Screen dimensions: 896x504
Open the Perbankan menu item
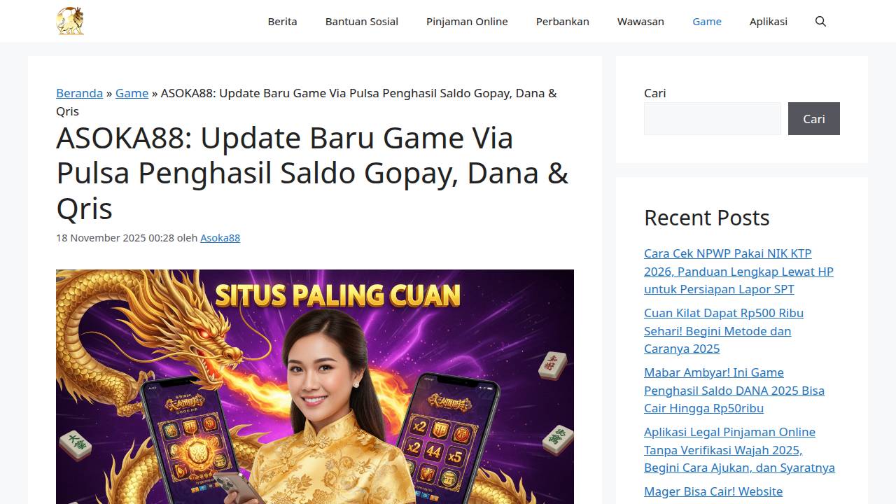563,21
